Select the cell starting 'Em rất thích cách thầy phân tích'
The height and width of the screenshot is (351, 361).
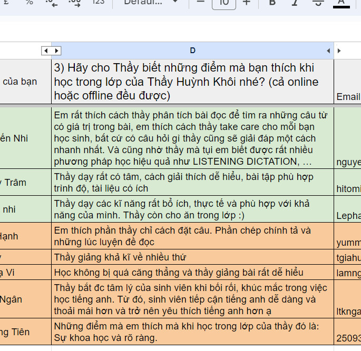[x=192, y=138]
